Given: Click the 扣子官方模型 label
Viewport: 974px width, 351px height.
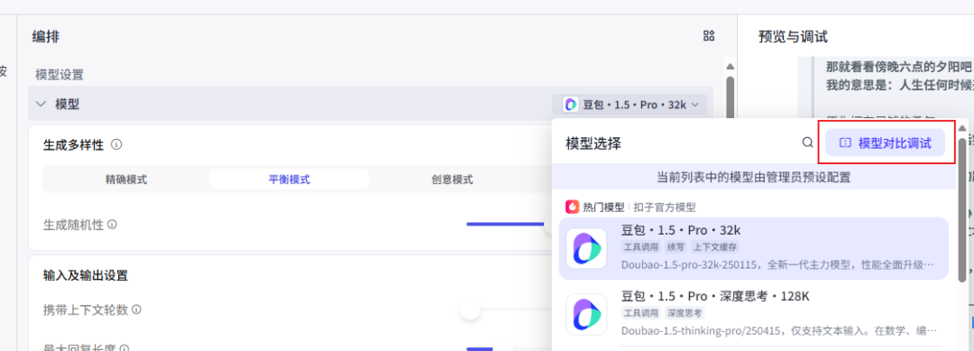Looking at the screenshot, I should 664,207.
